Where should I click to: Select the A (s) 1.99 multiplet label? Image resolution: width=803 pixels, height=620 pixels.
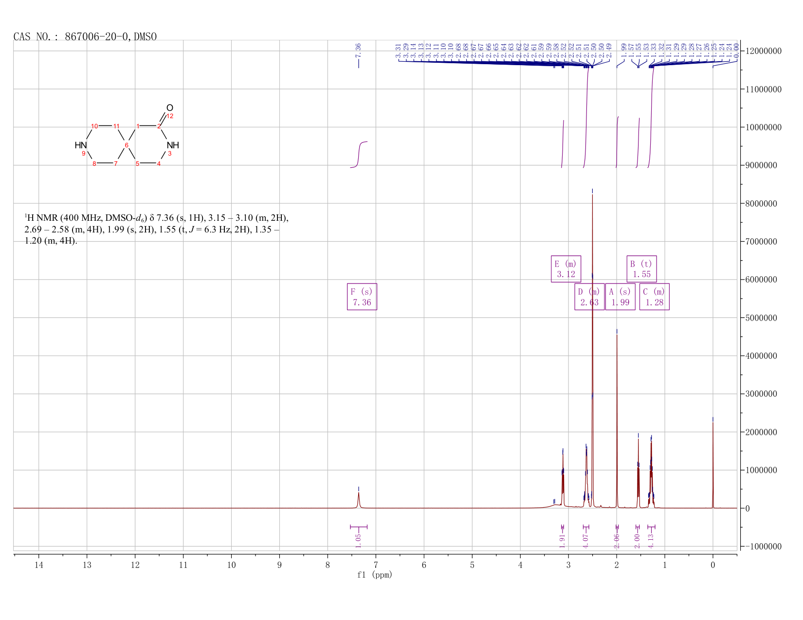click(x=620, y=297)
